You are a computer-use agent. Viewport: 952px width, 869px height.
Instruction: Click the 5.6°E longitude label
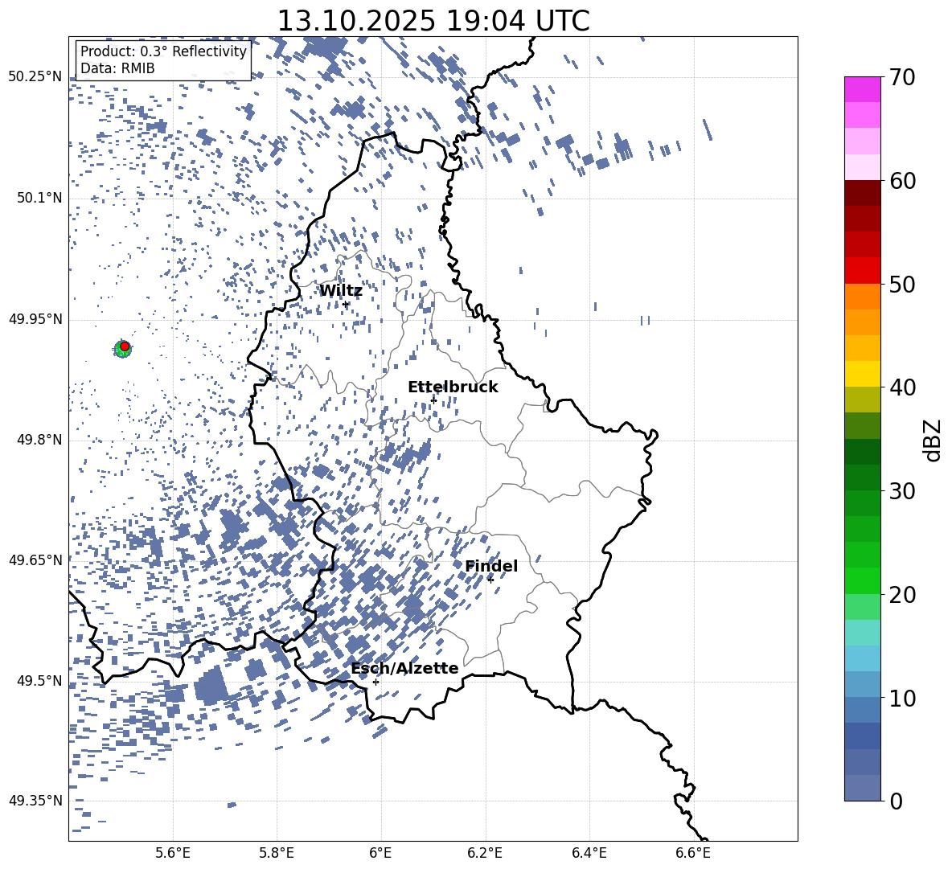click(x=173, y=853)
